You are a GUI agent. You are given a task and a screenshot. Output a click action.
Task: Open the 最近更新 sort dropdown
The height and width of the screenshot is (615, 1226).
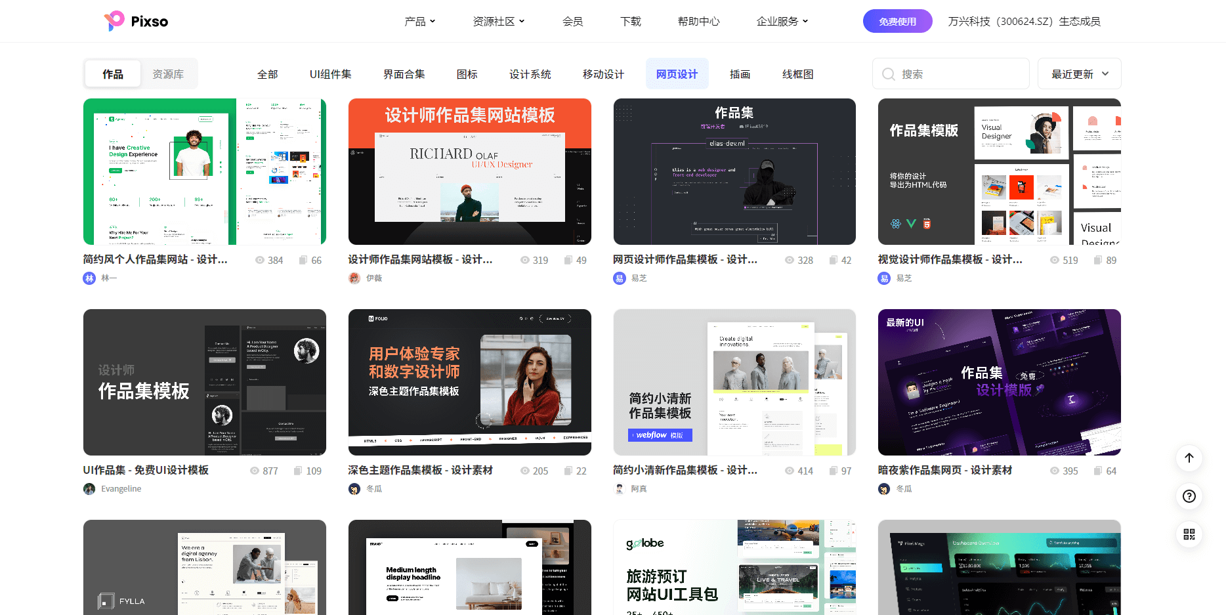pyautogui.click(x=1079, y=74)
